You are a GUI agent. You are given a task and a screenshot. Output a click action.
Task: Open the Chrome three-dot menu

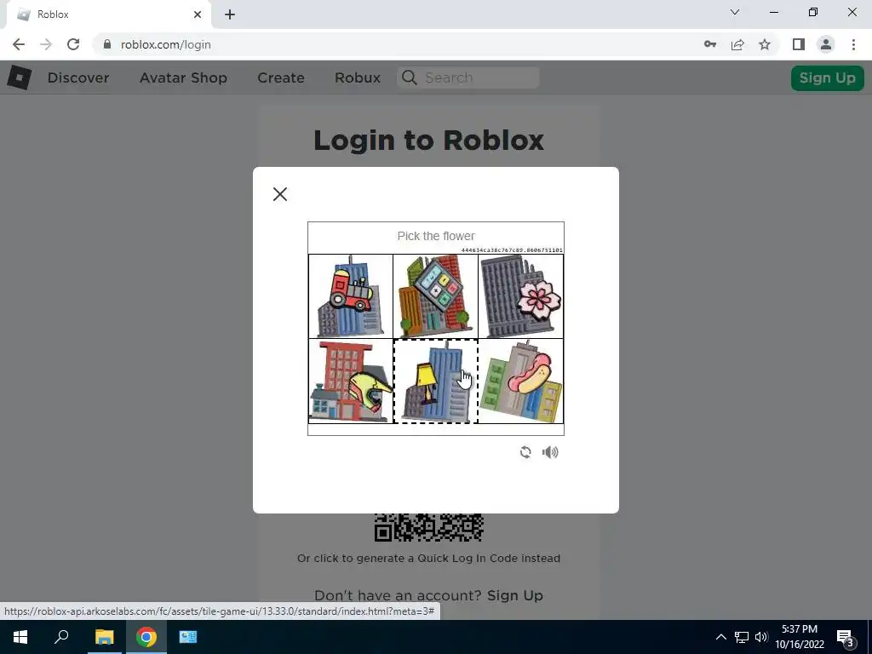click(853, 44)
